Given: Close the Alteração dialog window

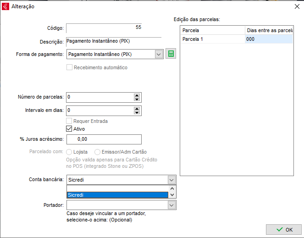Looking at the screenshot, I should coord(296,6).
